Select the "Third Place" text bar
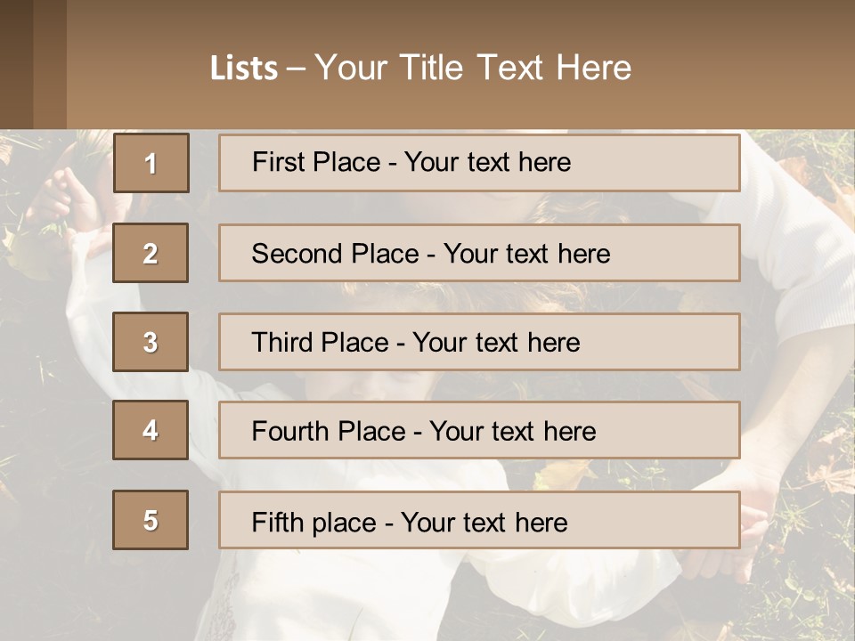Screen dimensions: 855x641 coord(479,342)
